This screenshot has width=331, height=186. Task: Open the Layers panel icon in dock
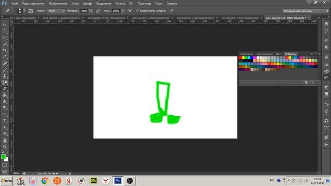(326, 24)
